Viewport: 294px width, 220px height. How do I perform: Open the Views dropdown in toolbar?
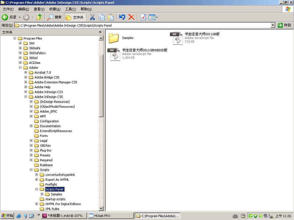pyautogui.click(x=153, y=17)
